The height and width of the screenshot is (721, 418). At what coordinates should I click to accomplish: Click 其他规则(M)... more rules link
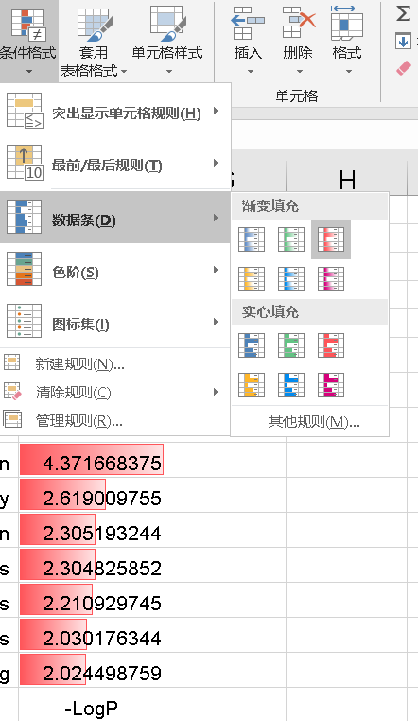(x=314, y=422)
